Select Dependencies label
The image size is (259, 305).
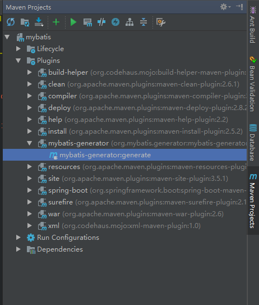(60, 249)
